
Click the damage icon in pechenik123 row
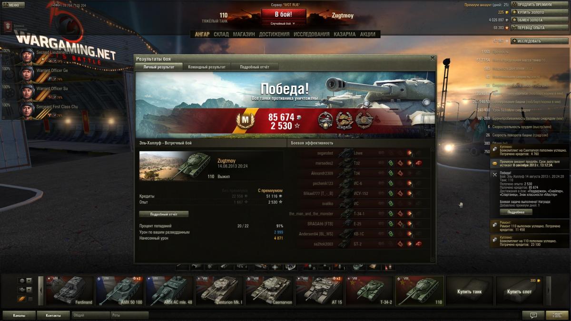[x=409, y=183]
